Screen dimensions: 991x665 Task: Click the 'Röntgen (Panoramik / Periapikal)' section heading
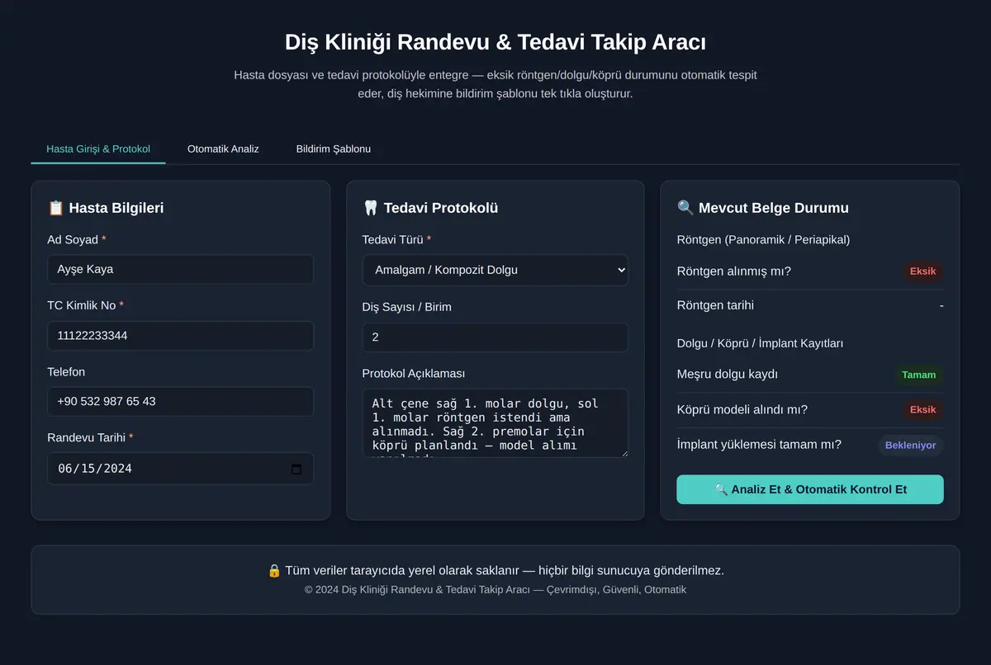(x=763, y=240)
